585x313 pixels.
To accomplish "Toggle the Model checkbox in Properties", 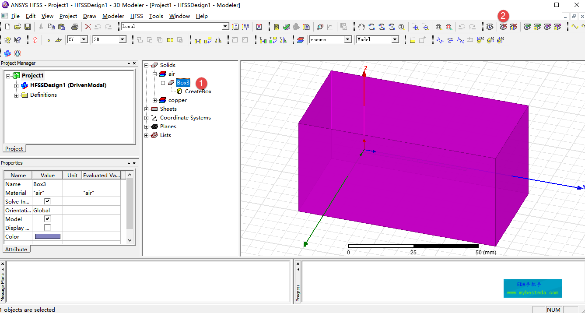I will 48,219.
